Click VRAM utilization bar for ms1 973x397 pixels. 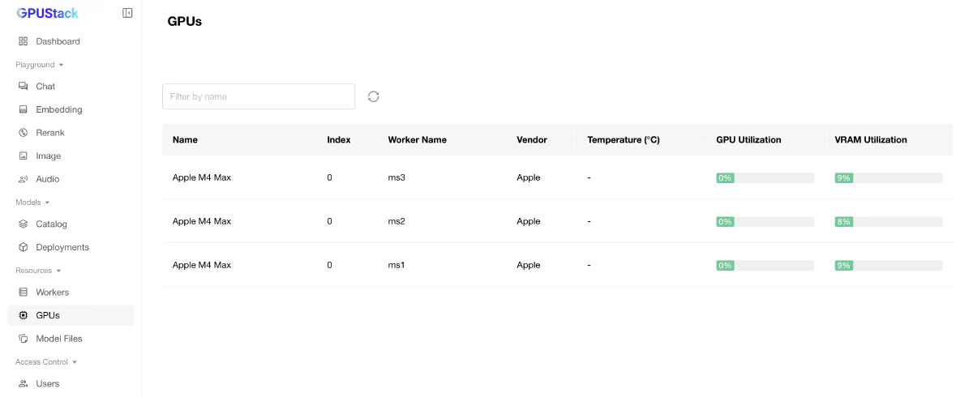click(x=889, y=265)
